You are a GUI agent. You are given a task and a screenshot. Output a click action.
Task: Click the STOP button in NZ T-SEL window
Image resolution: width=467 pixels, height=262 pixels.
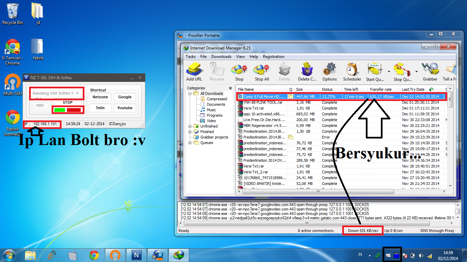pos(68,102)
